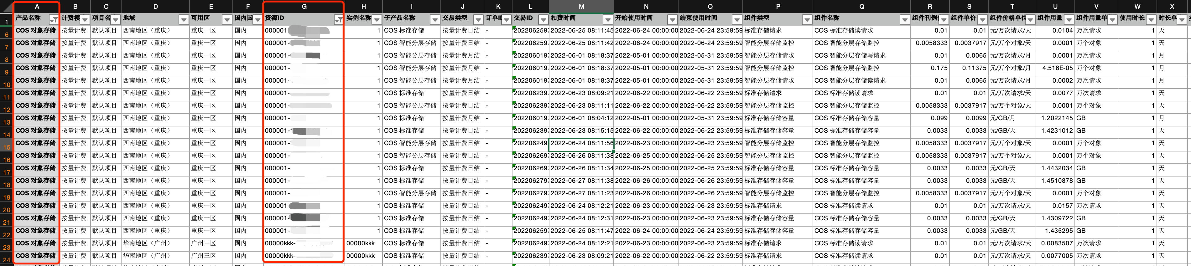
Task: Click deduction time 2022-06-01 08:04:12
Action: pyautogui.click(x=582, y=118)
